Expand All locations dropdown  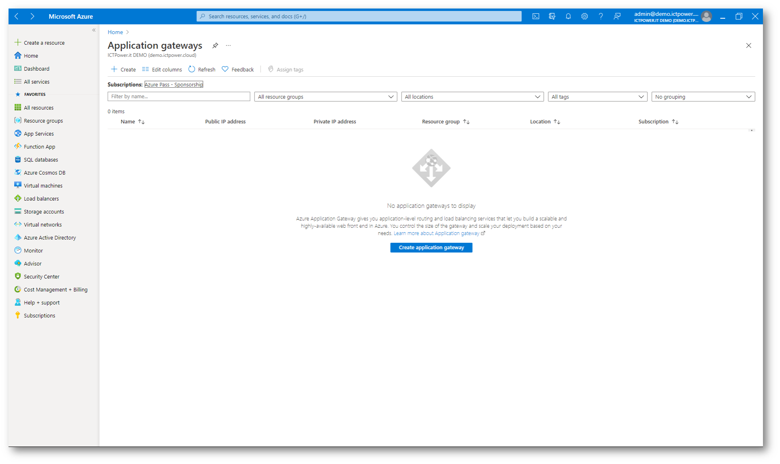pos(472,97)
